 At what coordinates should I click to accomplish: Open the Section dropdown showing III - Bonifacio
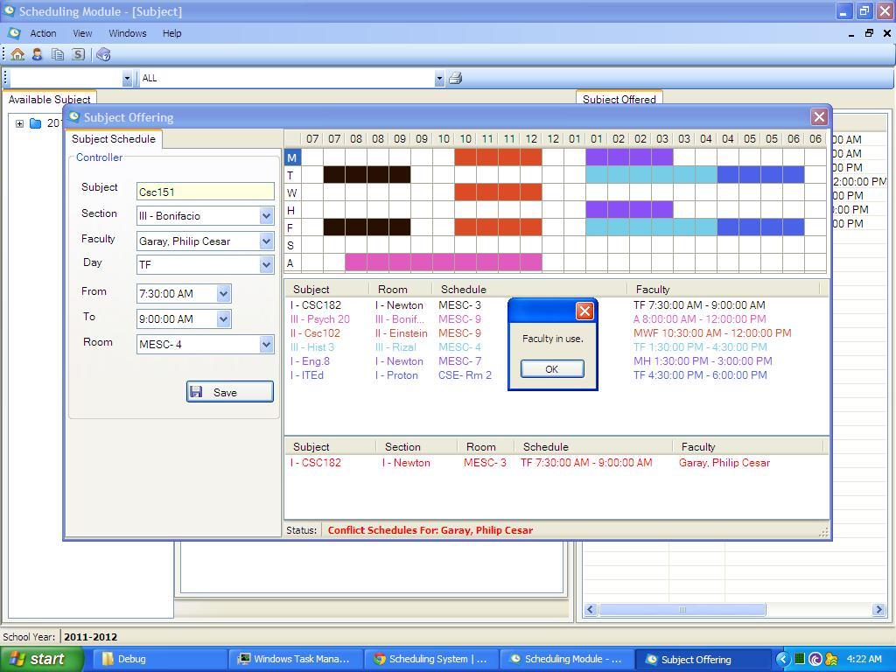tap(266, 216)
